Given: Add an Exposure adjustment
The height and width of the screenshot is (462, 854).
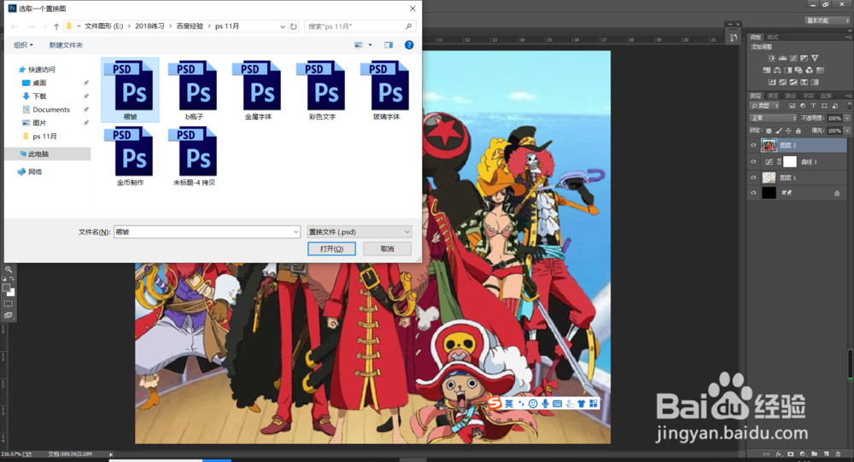Looking at the screenshot, I should [804, 58].
